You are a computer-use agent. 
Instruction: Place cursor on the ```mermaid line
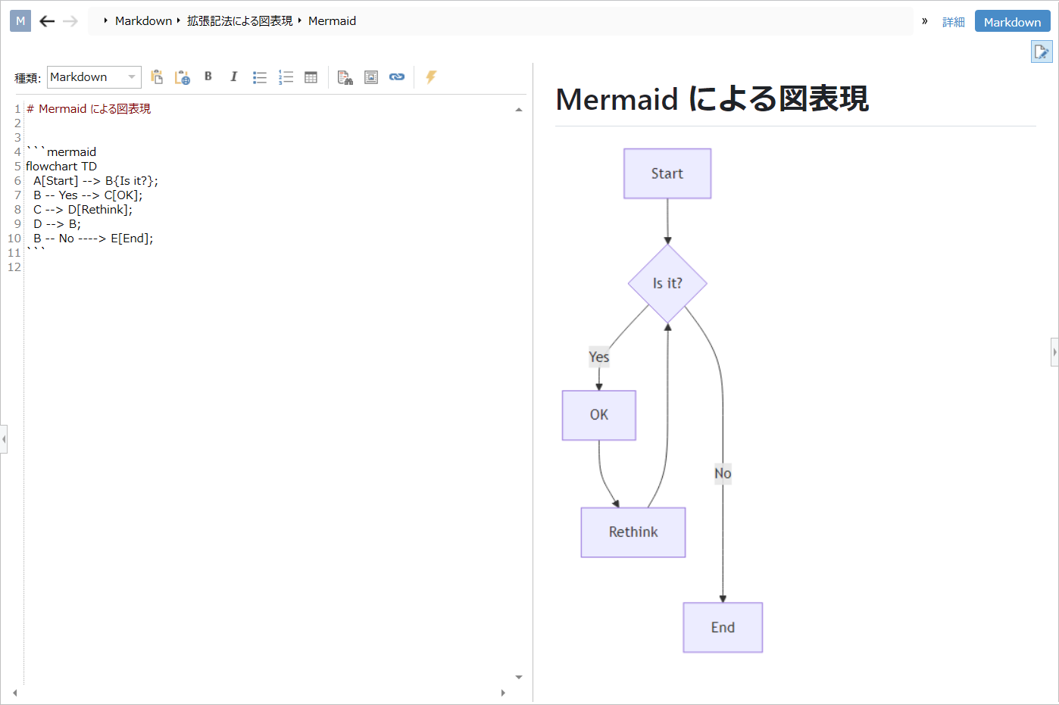(x=61, y=152)
